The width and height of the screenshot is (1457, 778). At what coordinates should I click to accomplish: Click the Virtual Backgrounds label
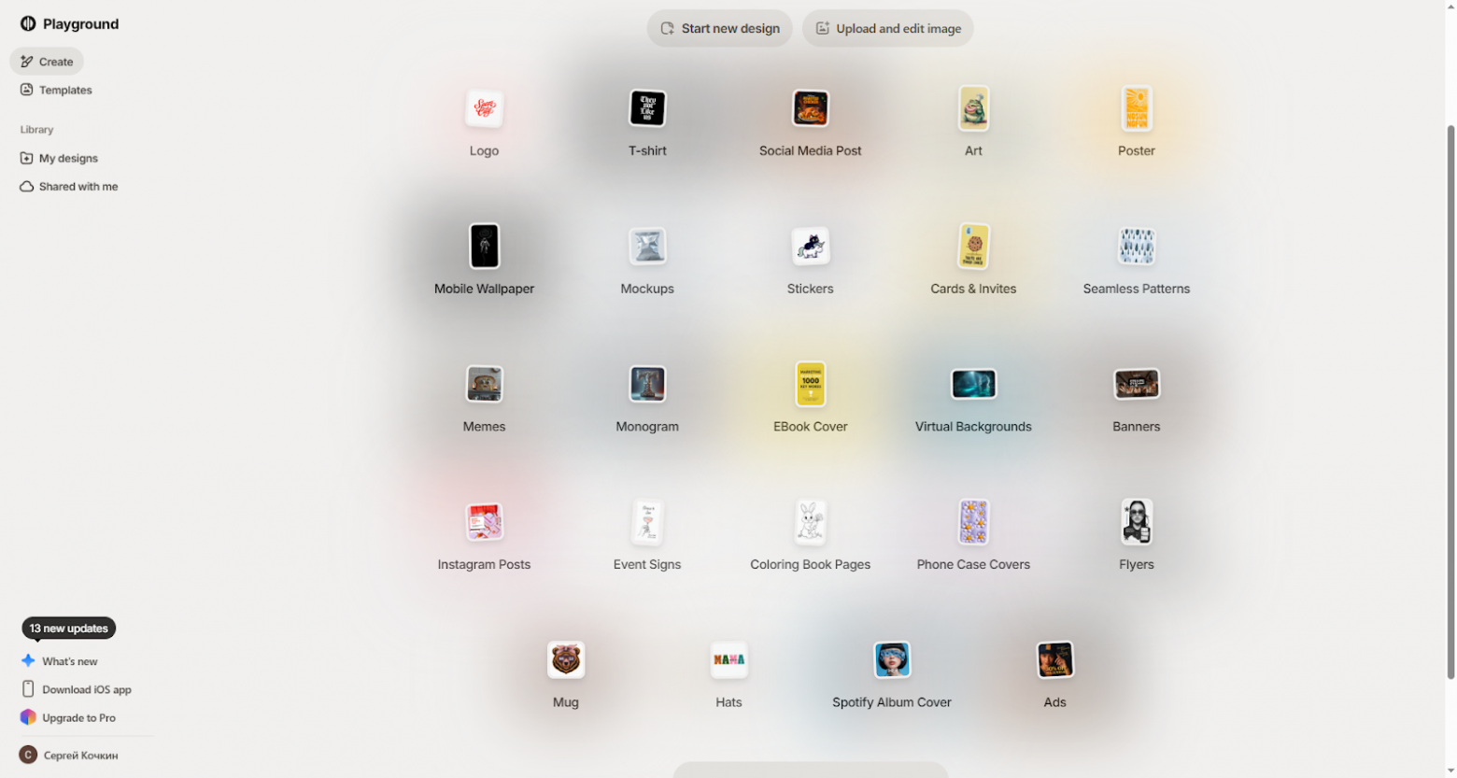[x=973, y=427]
